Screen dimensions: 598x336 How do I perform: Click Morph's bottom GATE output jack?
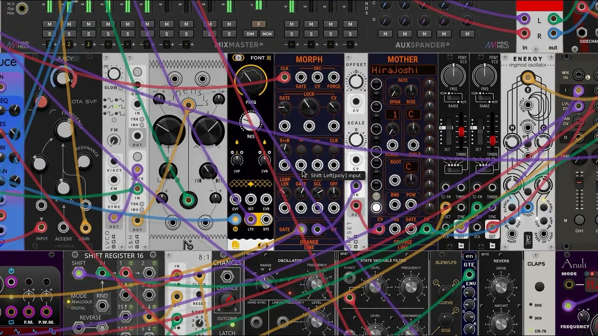[301, 229]
